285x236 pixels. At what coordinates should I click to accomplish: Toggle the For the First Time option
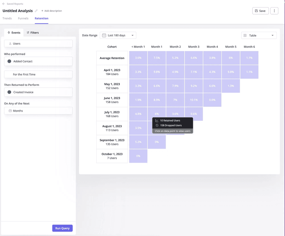point(38,74)
